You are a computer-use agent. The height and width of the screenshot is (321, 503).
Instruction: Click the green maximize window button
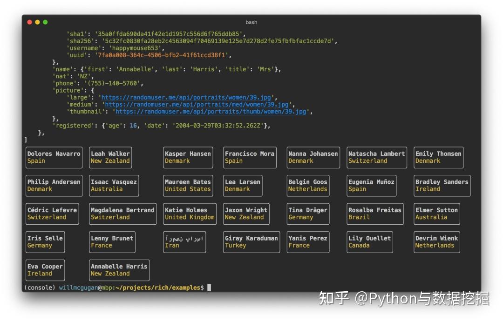[45, 22]
